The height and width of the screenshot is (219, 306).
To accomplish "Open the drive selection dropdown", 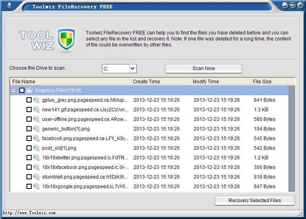I will point(133,69).
